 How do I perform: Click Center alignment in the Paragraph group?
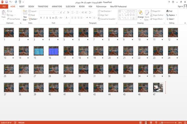[75, 18]
